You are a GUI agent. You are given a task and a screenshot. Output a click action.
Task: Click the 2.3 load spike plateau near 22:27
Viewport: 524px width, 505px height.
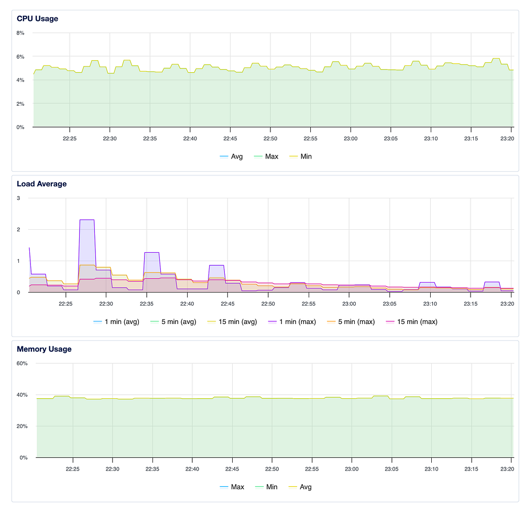click(x=87, y=220)
